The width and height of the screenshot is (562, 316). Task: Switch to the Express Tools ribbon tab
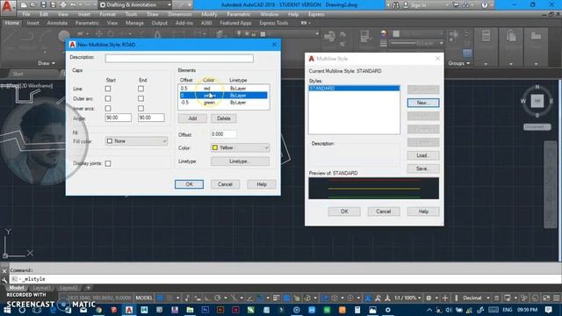tap(274, 23)
